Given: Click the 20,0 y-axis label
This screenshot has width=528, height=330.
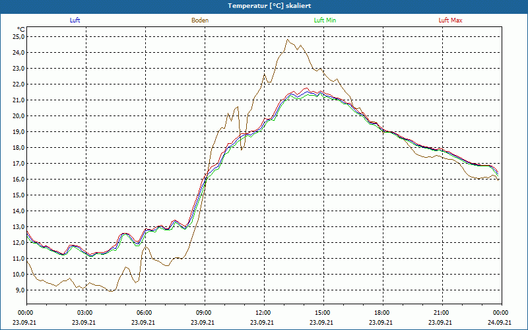Looking at the screenshot, I should [x=18, y=115].
